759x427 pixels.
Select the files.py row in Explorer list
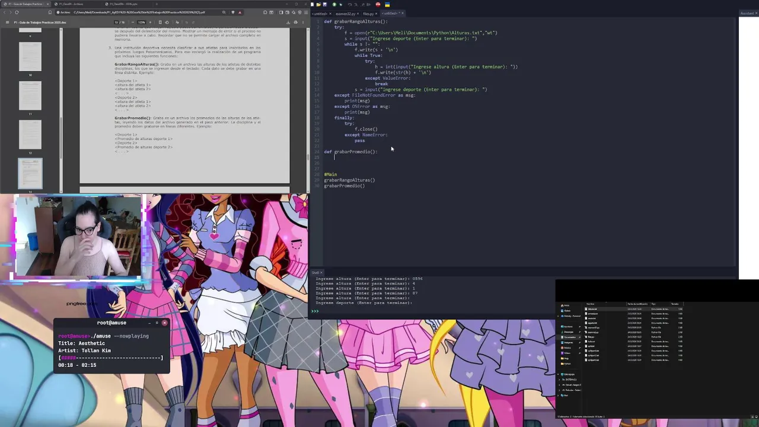pyautogui.click(x=634, y=337)
